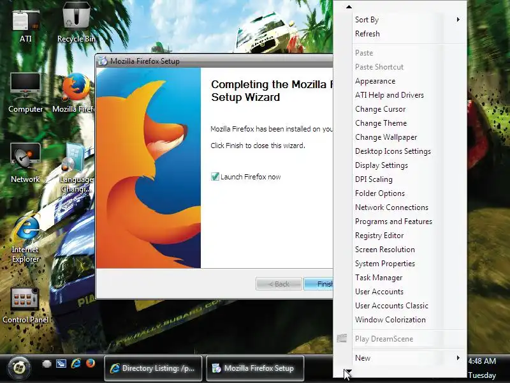This screenshot has width=510, height=383.
Task: Choose Refresh from the context menu
Action: [400, 34]
